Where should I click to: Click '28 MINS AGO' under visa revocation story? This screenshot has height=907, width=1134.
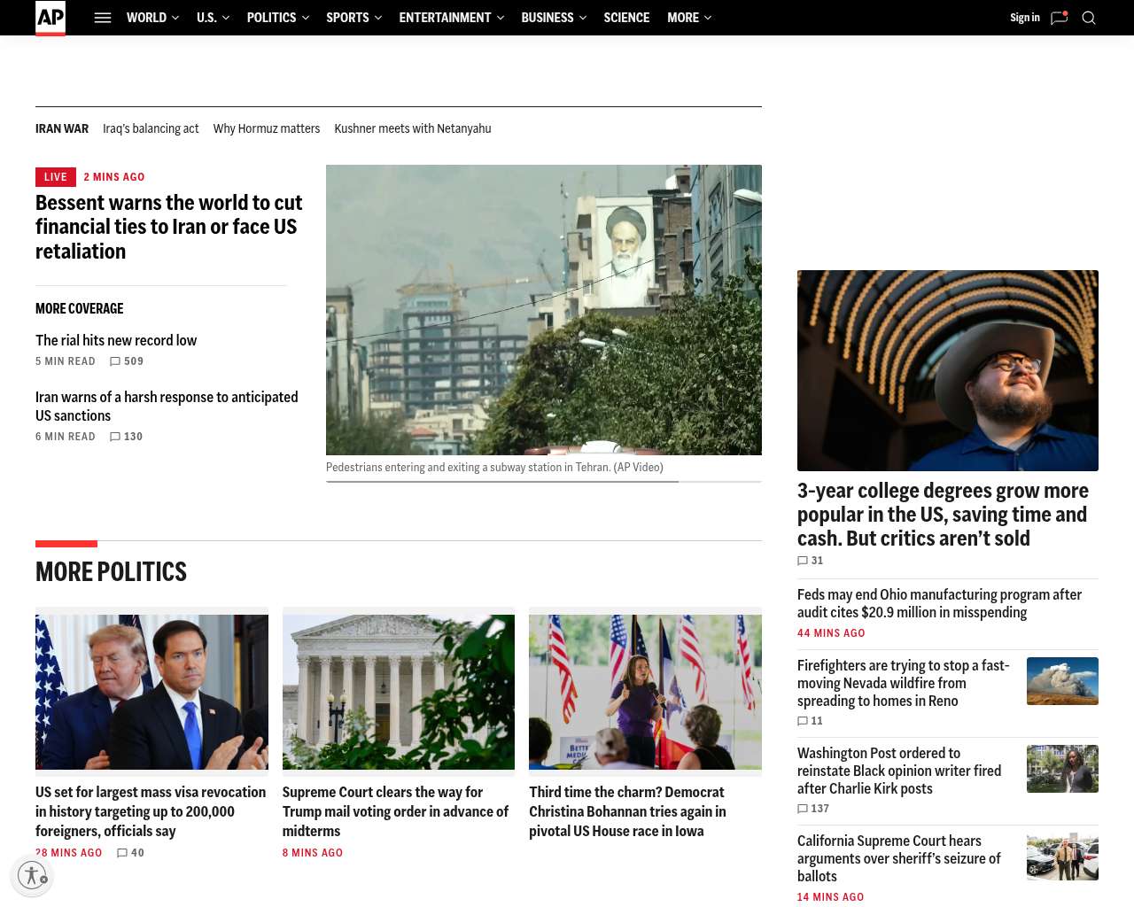tap(69, 853)
